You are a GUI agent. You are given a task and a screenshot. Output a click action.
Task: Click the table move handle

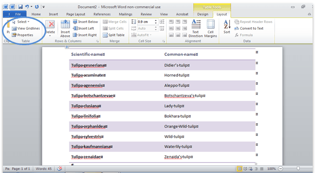pyautogui.click(x=67, y=47)
